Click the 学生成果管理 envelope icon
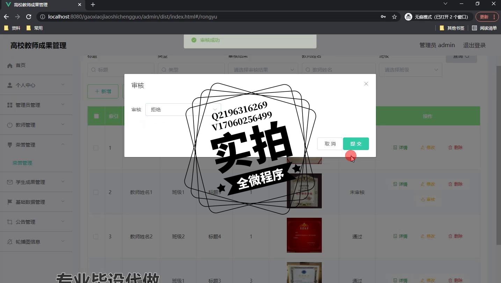 [10, 182]
